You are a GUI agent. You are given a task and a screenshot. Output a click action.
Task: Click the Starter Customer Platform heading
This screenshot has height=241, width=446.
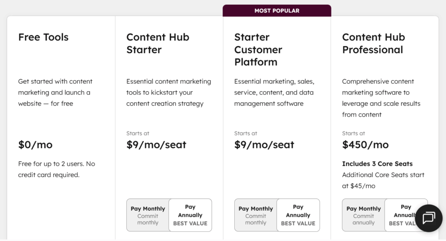tap(258, 50)
